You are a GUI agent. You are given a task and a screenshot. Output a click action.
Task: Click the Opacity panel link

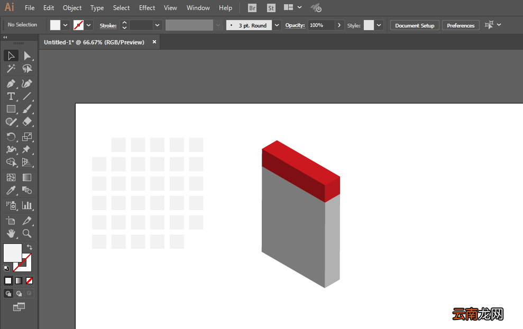295,25
